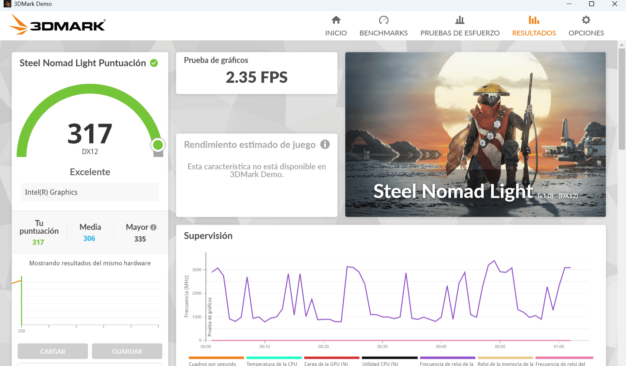626x366 pixels.
Task: Click the info icon next to Mayor
Action: (154, 227)
